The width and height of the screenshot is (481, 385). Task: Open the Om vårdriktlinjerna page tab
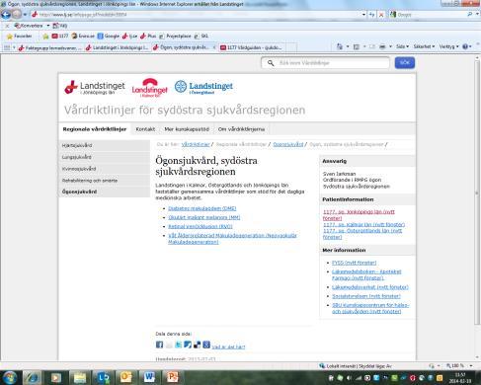241,129
